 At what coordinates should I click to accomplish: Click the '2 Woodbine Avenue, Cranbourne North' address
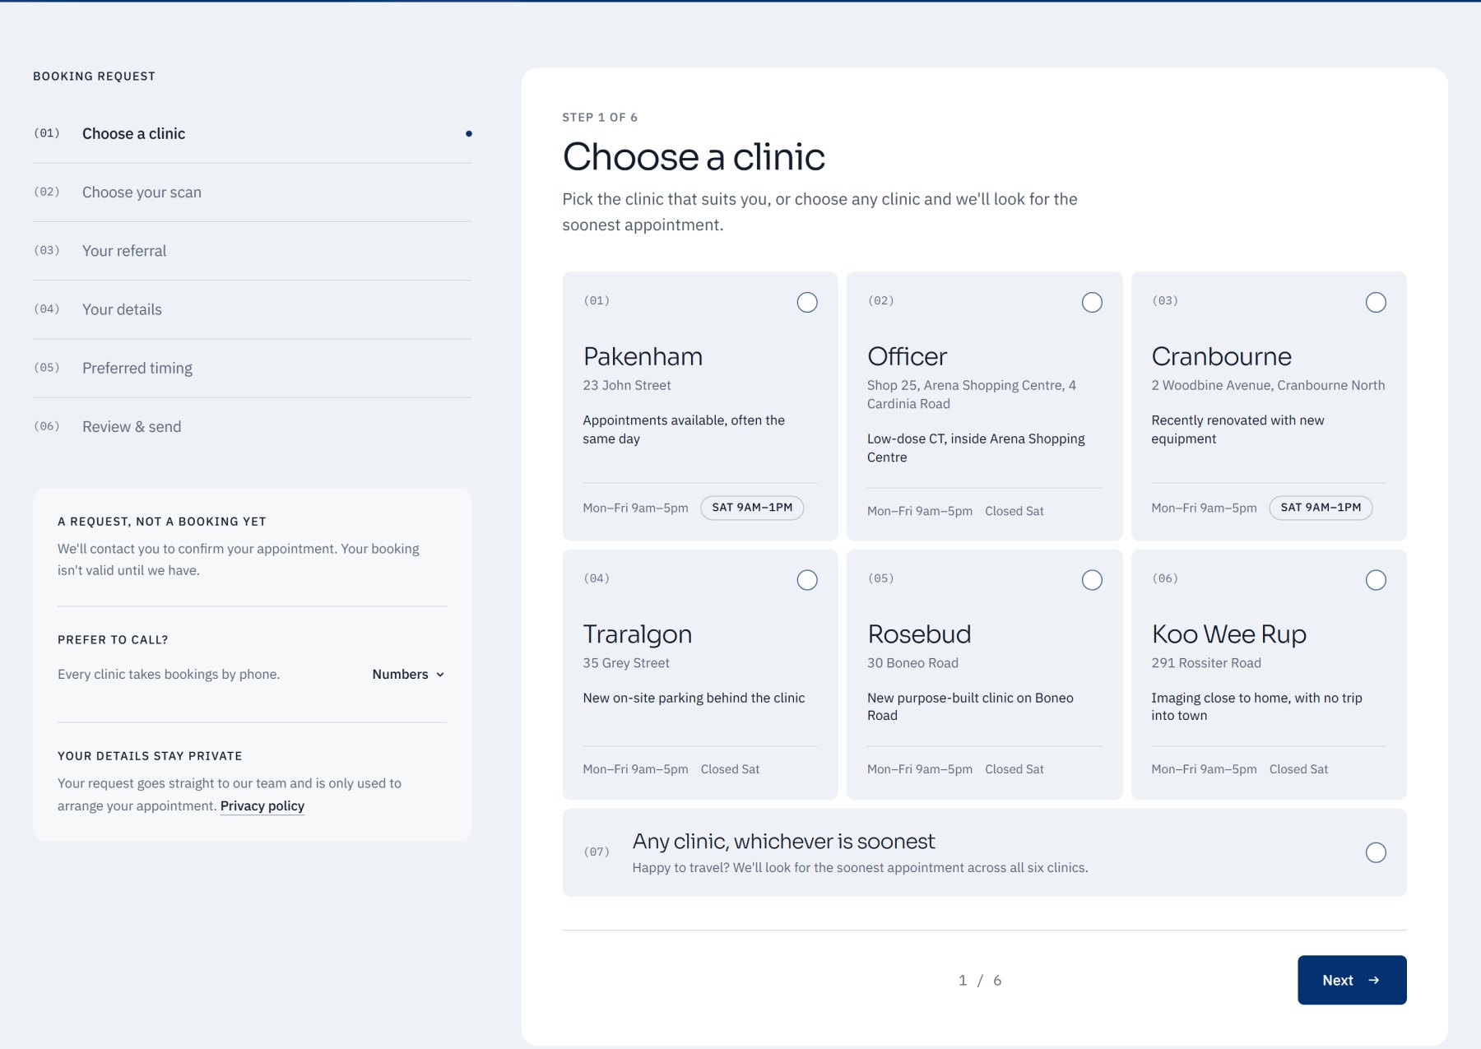[1268, 385]
